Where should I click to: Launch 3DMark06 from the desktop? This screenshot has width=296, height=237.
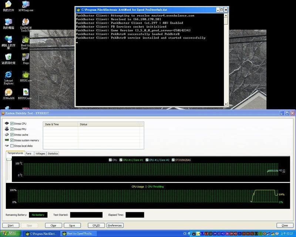pyautogui.click(x=8, y=93)
